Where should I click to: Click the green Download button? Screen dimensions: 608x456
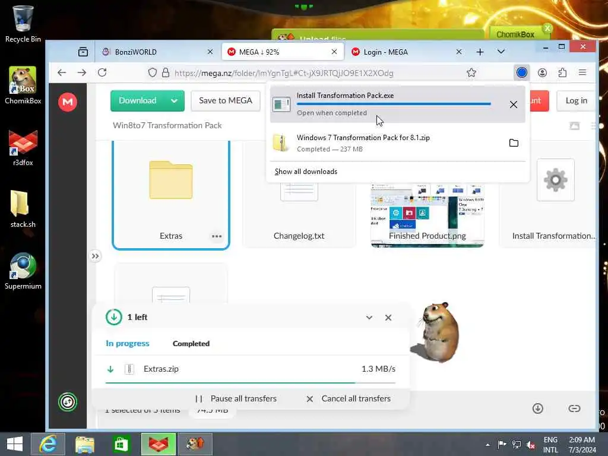pyautogui.click(x=138, y=100)
